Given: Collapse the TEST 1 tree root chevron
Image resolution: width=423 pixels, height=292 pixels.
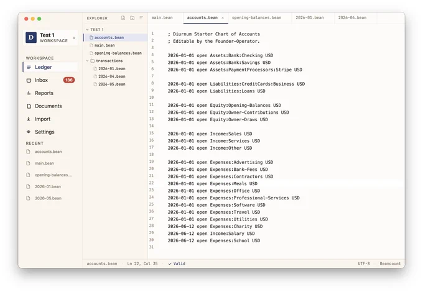Looking at the screenshot, I should (88, 30).
